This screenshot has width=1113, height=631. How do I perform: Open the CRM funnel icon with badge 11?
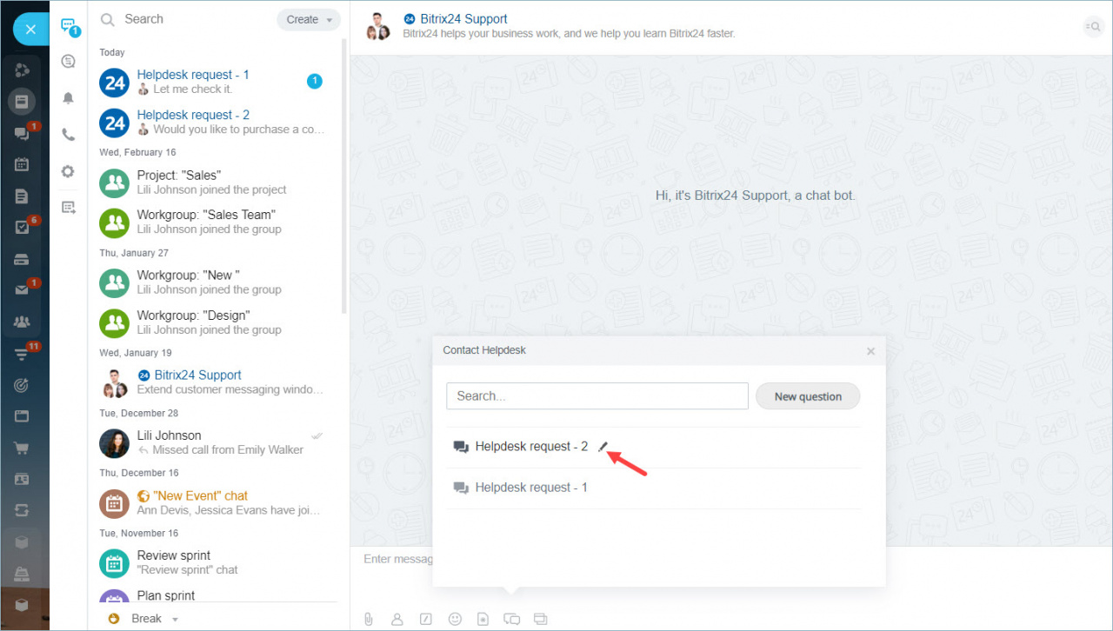pos(23,353)
